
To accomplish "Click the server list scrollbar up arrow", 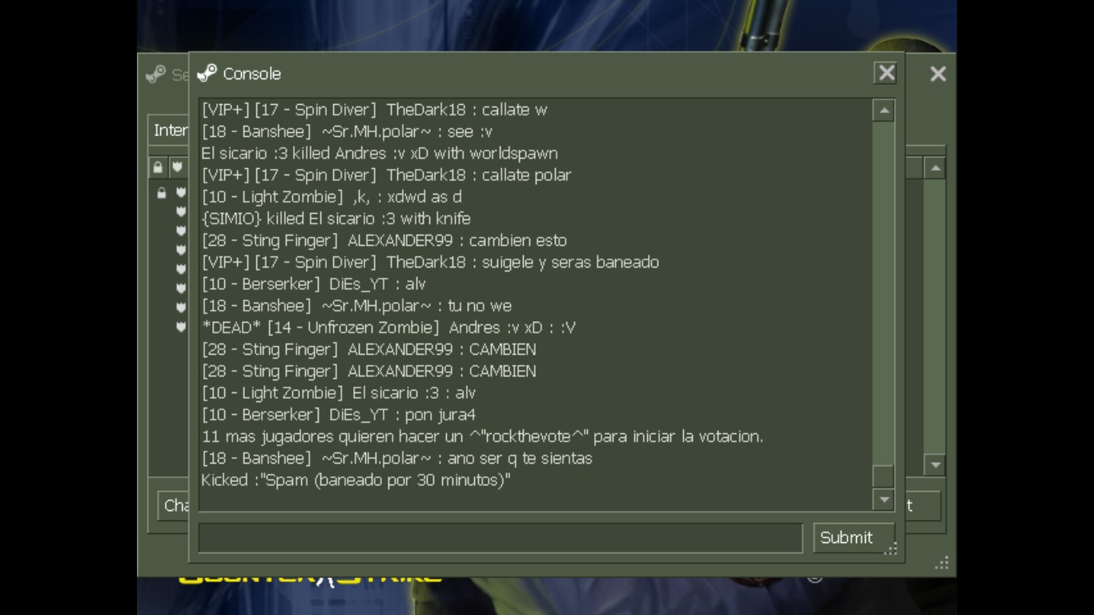I will point(935,167).
